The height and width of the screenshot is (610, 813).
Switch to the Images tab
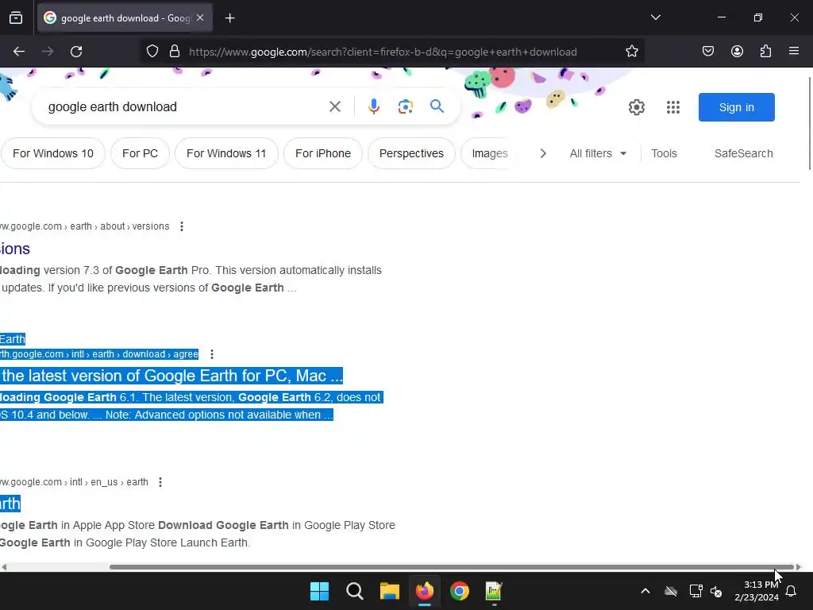[x=489, y=153]
